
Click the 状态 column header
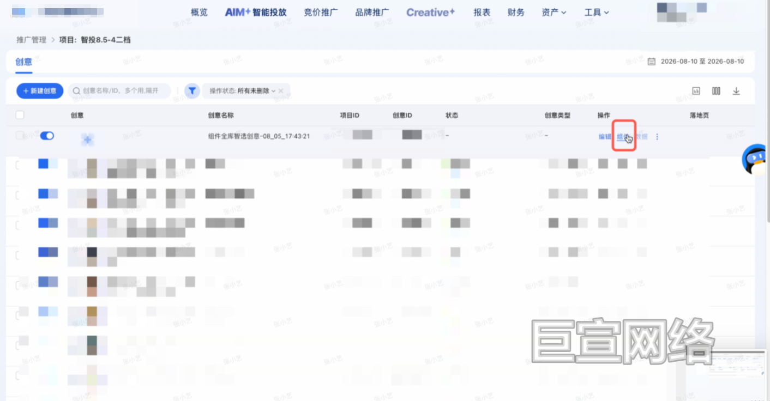click(452, 116)
